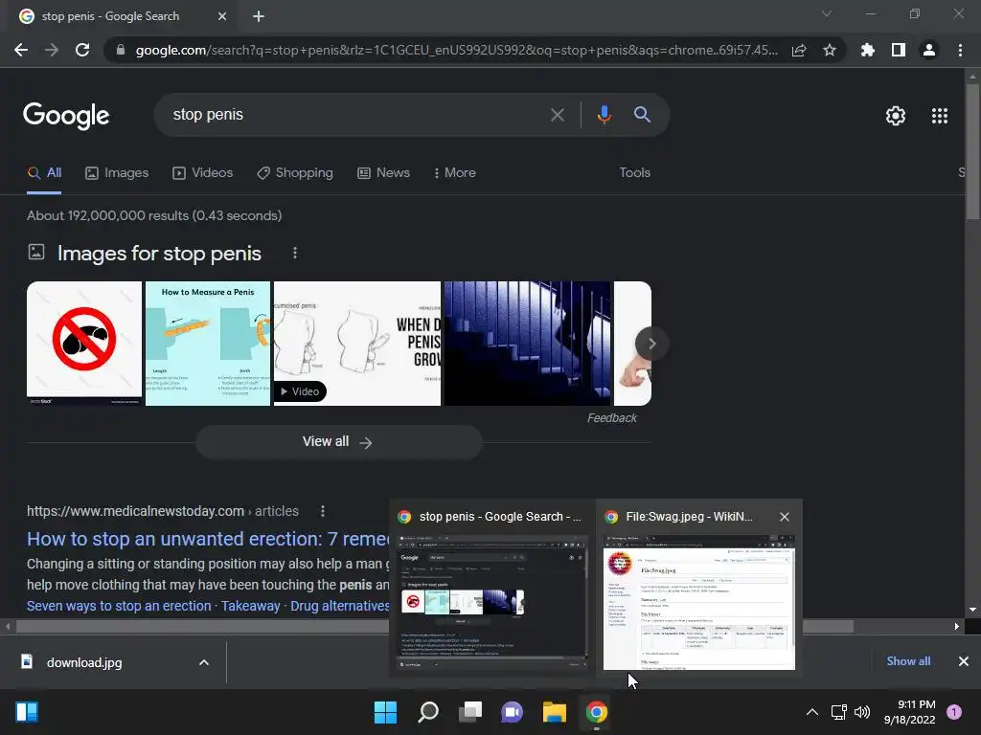Open the Chrome three-dot menu
Viewport: 981px width, 735px height.
click(960, 50)
